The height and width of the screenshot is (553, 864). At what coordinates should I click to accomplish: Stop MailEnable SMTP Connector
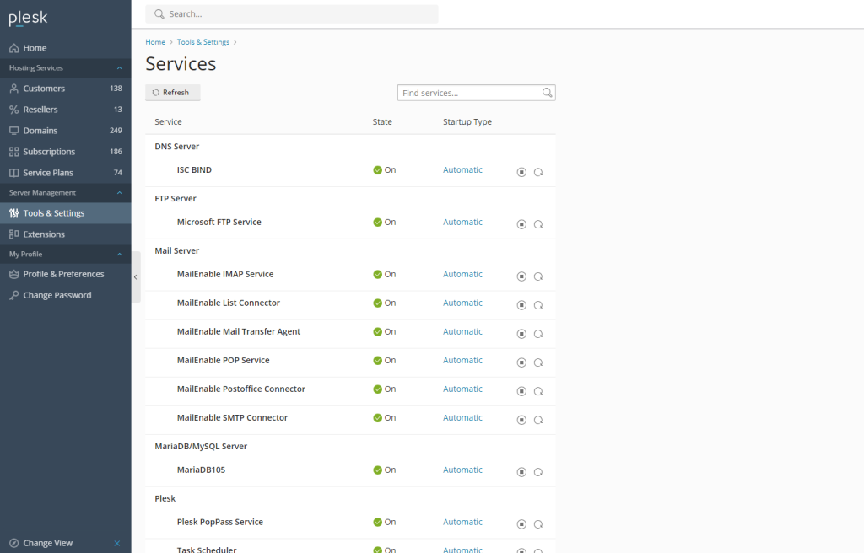(x=521, y=420)
